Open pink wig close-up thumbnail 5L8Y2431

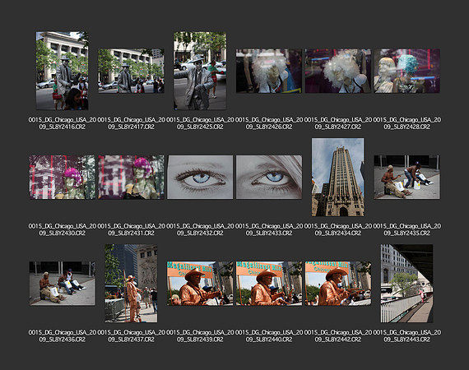pos(132,178)
